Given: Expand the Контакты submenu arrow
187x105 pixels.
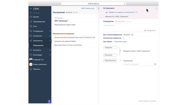Looking at the screenshot, I should [x=50, y=50].
